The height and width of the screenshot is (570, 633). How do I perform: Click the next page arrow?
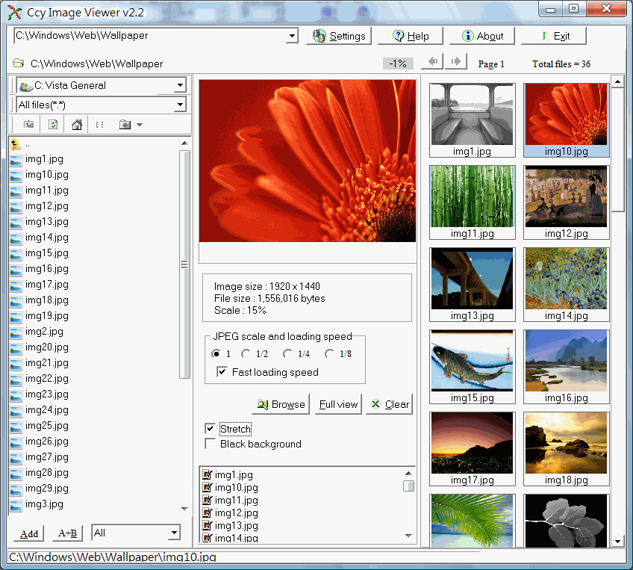click(457, 62)
